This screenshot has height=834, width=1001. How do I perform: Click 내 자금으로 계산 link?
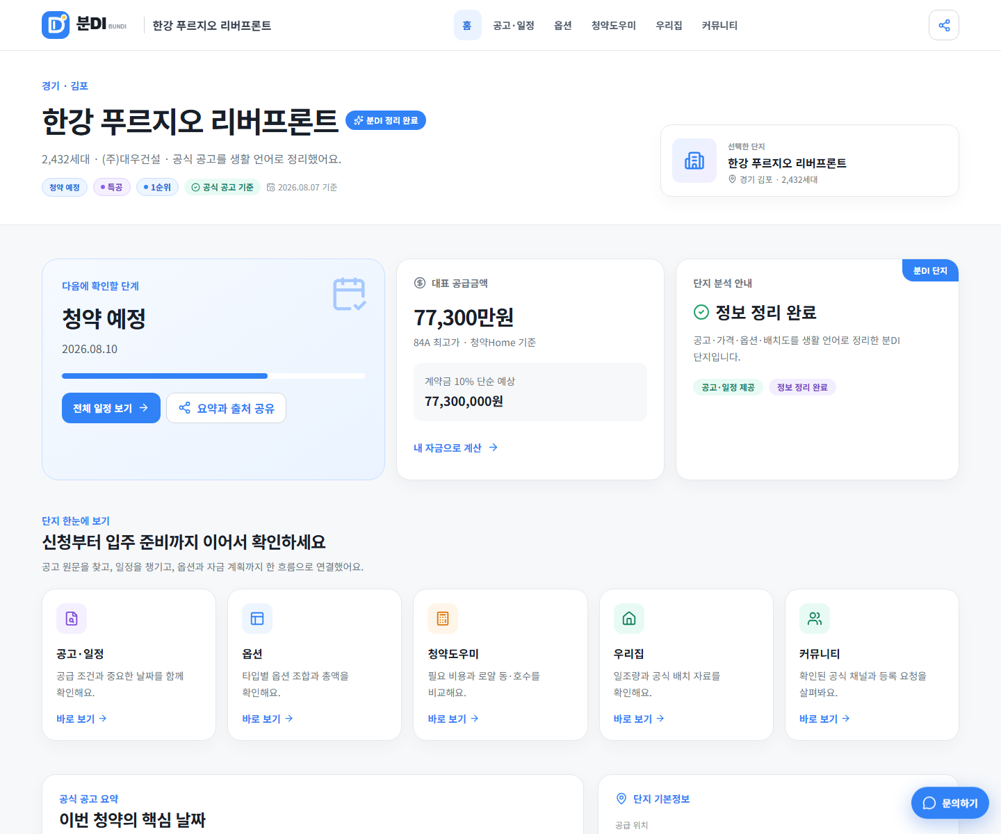456,448
